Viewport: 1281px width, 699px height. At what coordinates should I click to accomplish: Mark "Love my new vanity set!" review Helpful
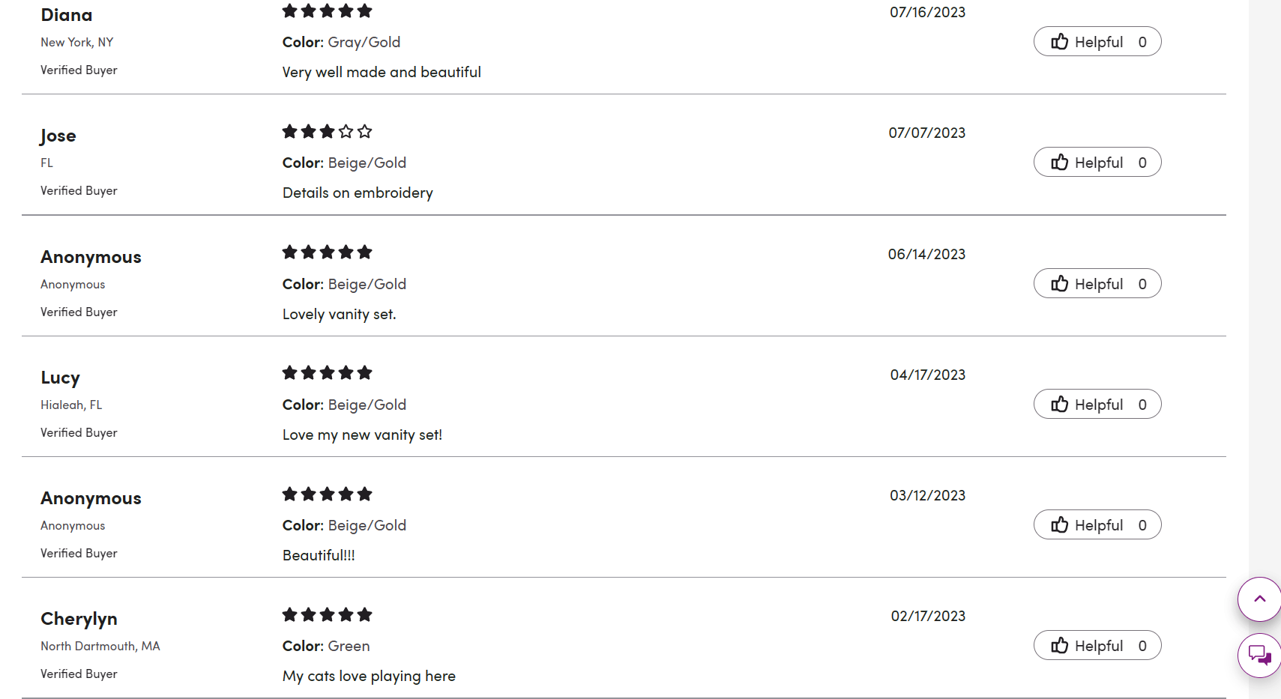pyautogui.click(x=1097, y=405)
